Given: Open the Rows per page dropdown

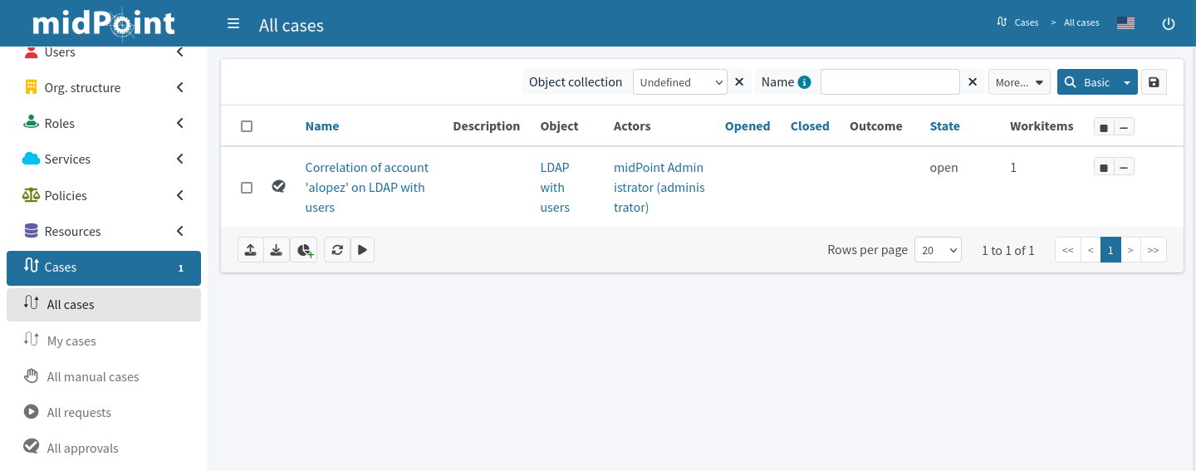Looking at the screenshot, I should (937, 250).
